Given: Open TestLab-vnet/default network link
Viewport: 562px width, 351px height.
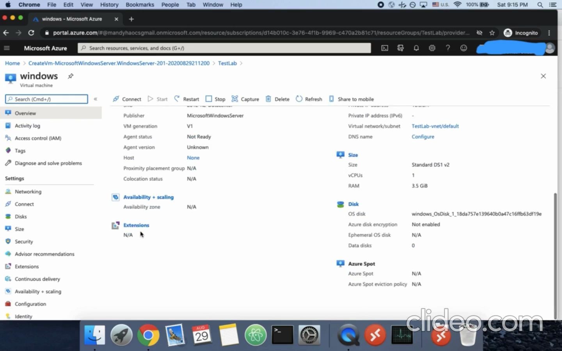Looking at the screenshot, I should pyautogui.click(x=435, y=126).
